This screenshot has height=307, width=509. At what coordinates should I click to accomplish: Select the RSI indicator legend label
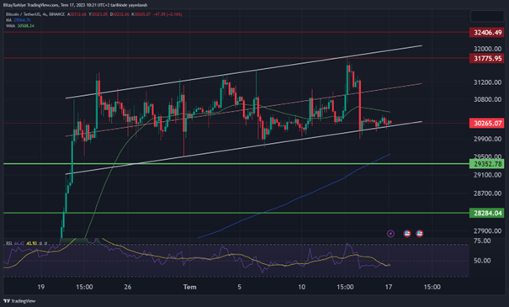(9, 243)
